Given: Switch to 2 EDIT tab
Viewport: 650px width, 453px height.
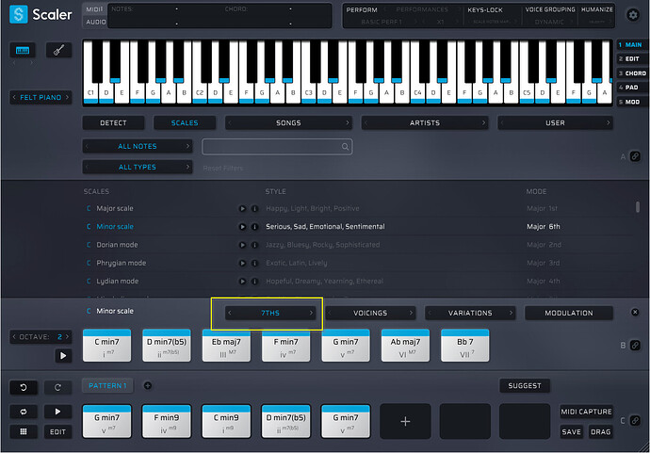Looking at the screenshot, I should [x=630, y=58].
